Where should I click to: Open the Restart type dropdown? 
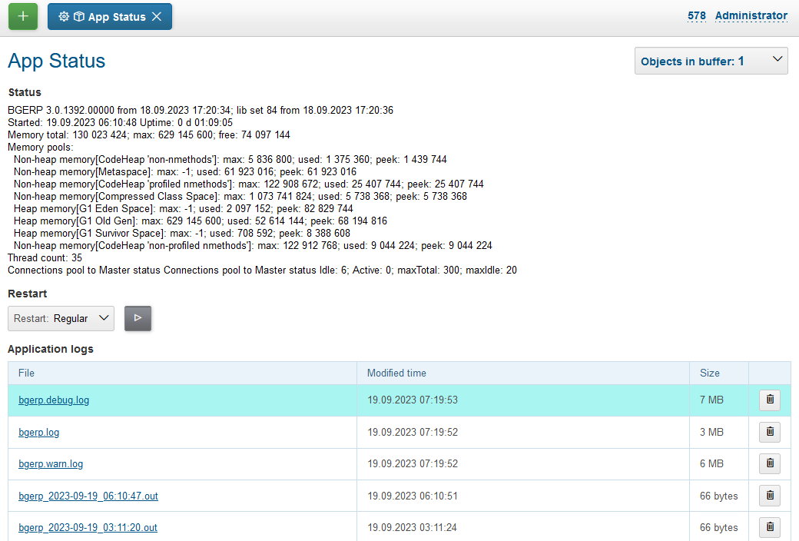[x=61, y=318]
